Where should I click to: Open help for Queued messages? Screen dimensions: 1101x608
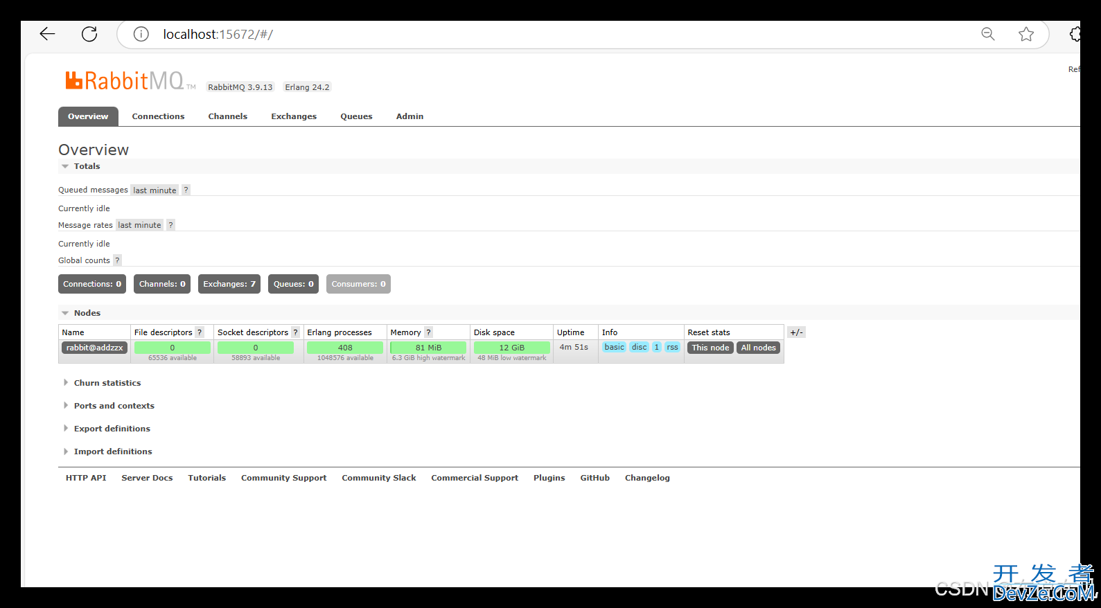click(186, 190)
